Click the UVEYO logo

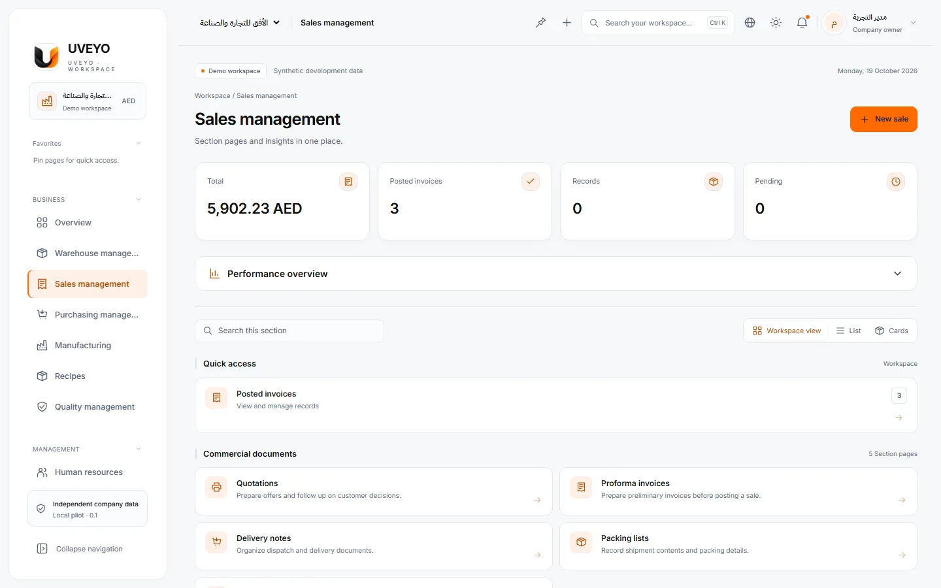click(x=46, y=57)
